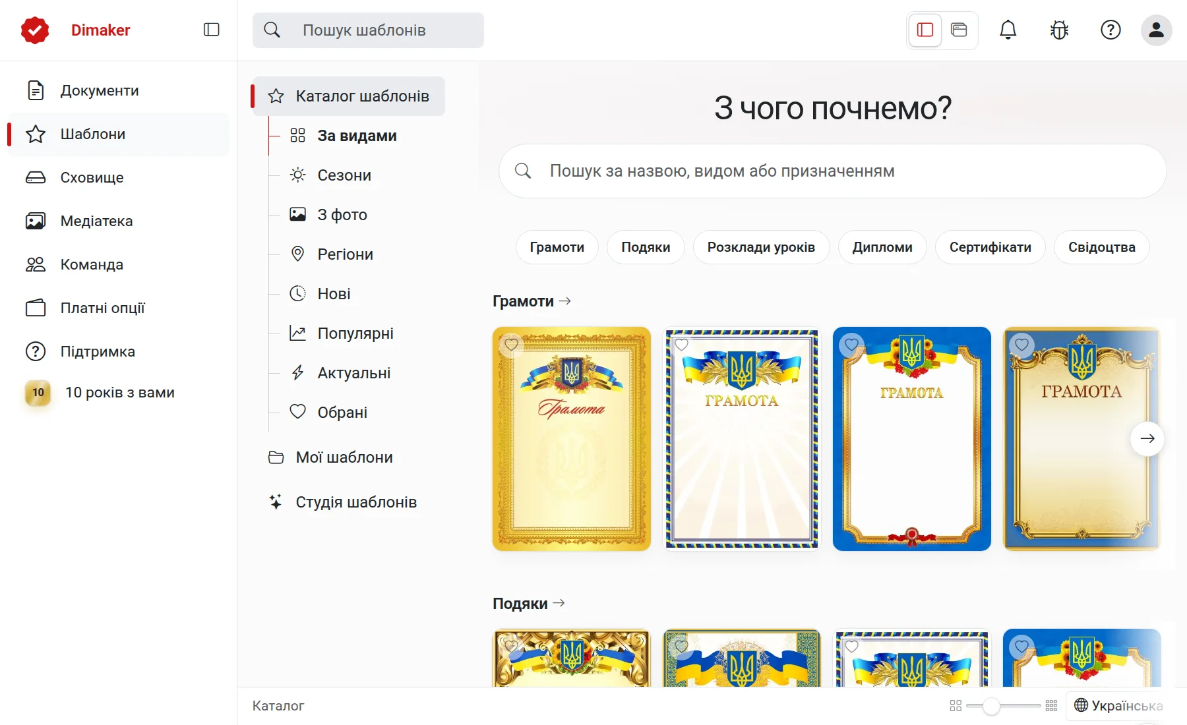
Task: Switch to window layout view toggle
Action: tap(959, 30)
